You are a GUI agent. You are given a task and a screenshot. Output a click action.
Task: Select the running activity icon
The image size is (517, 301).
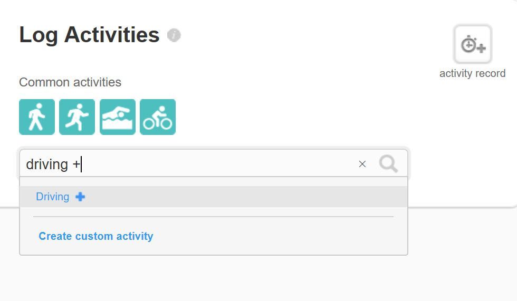coord(77,117)
